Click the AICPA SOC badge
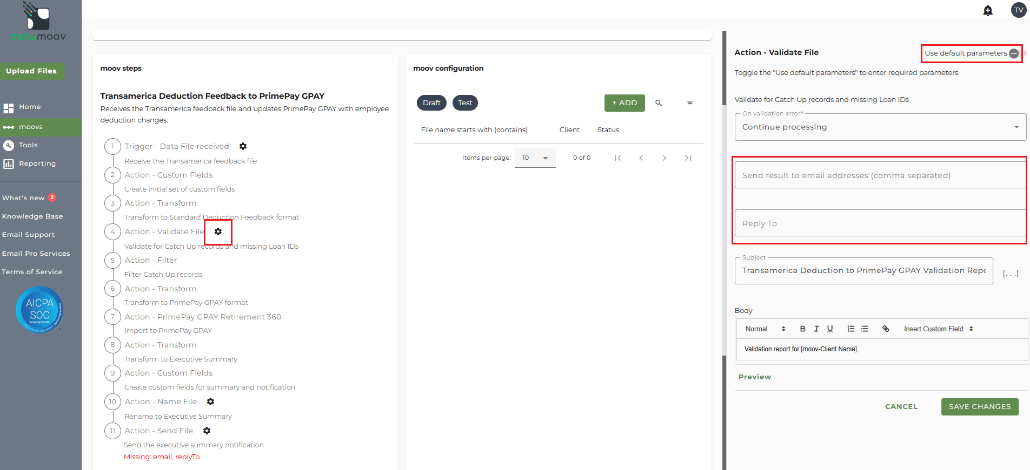Image resolution: width=1030 pixels, height=470 pixels. (39, 309)
